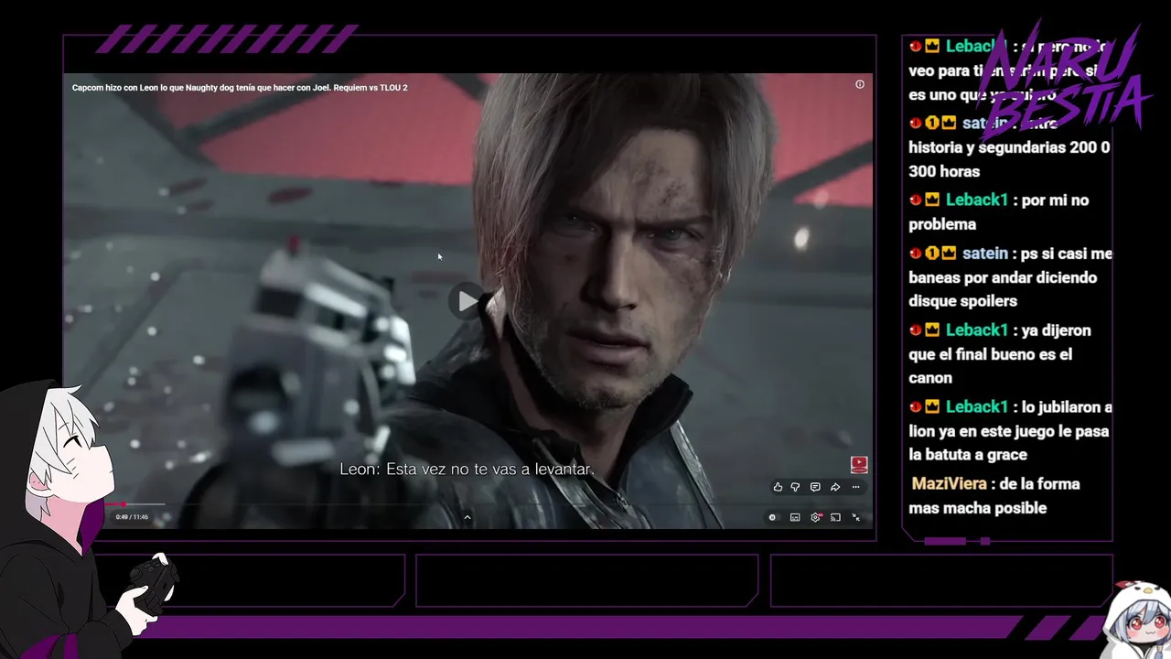Open the video info card icon
This screenshot has width=1171, height=659.
pyautogui.click(x=860, y=84)
